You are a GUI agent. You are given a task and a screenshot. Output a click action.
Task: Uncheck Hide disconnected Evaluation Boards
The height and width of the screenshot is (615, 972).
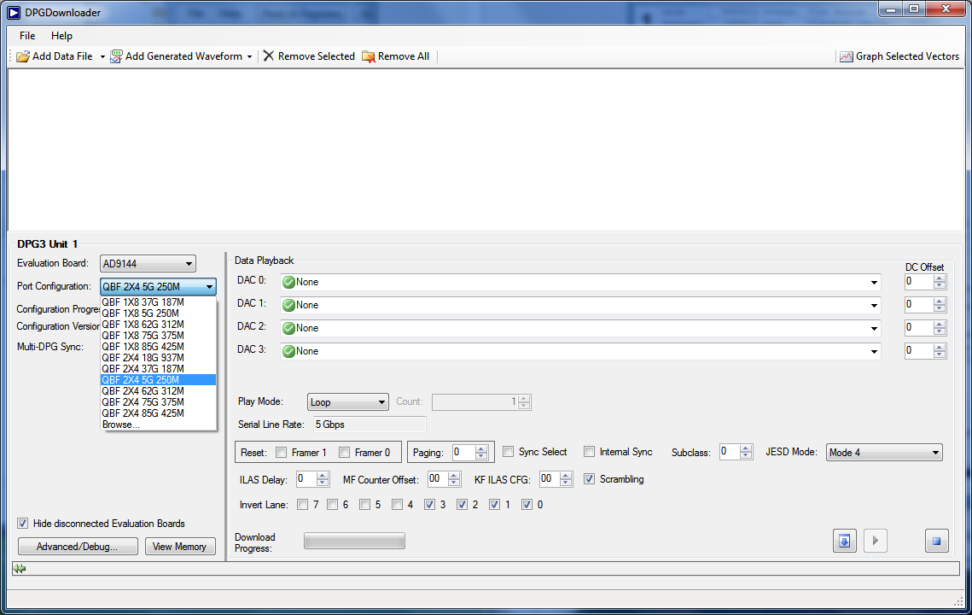23,524
